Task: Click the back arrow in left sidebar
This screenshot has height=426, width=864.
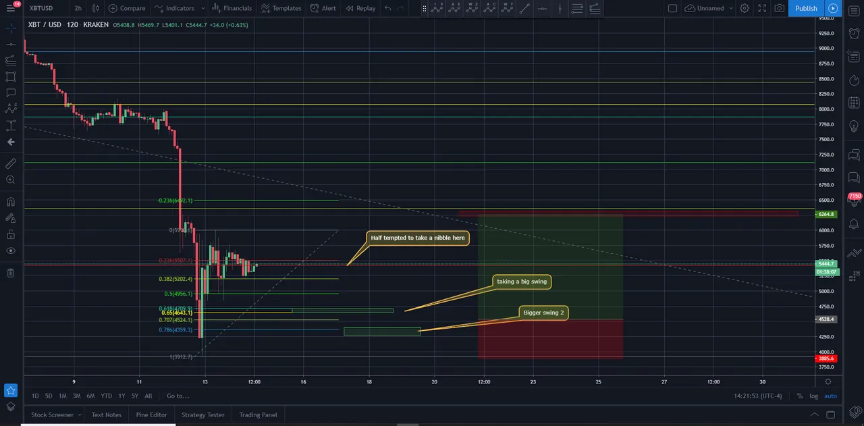Action: pyautogui.click(x=10, y=142)
